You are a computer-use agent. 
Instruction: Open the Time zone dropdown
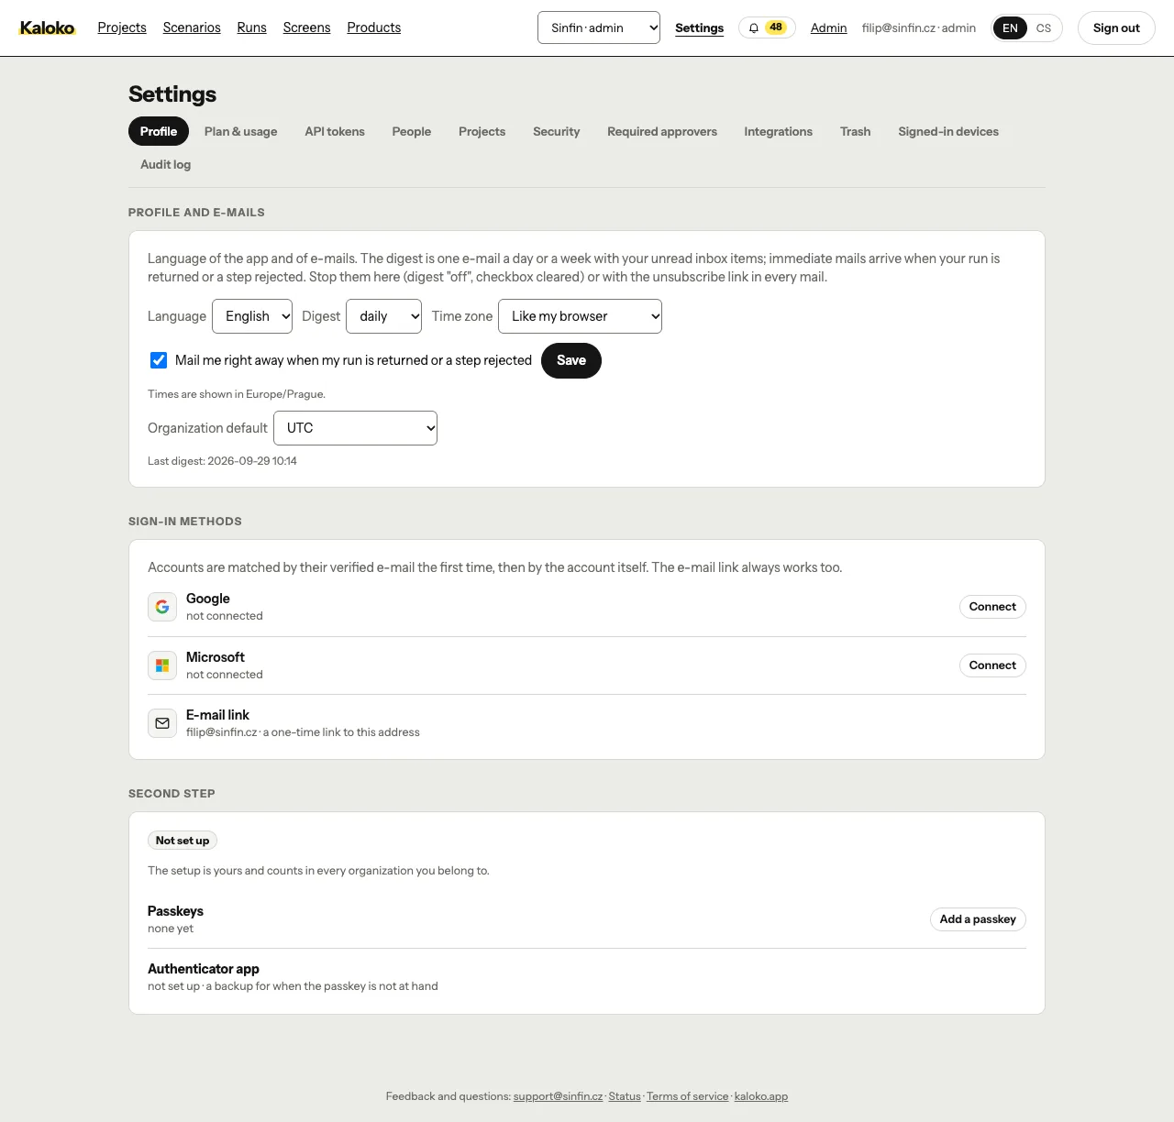click(580, 316)
